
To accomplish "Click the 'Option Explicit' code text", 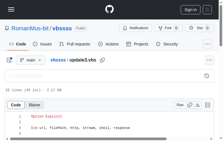I will [x=47, y=116].
